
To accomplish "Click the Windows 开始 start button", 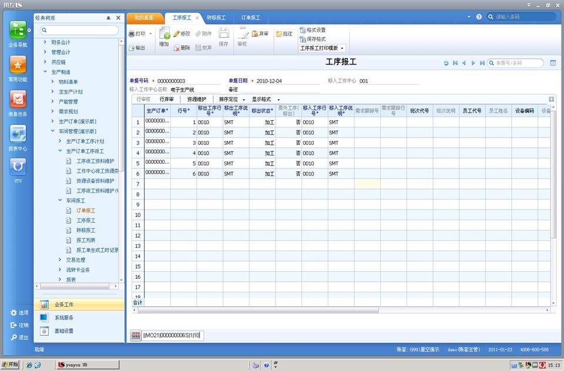I will (10, 365).
